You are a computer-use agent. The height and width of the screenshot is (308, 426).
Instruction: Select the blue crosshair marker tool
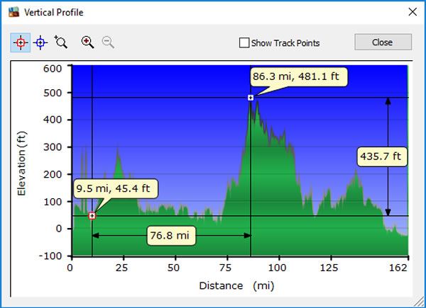coord(40,42)
